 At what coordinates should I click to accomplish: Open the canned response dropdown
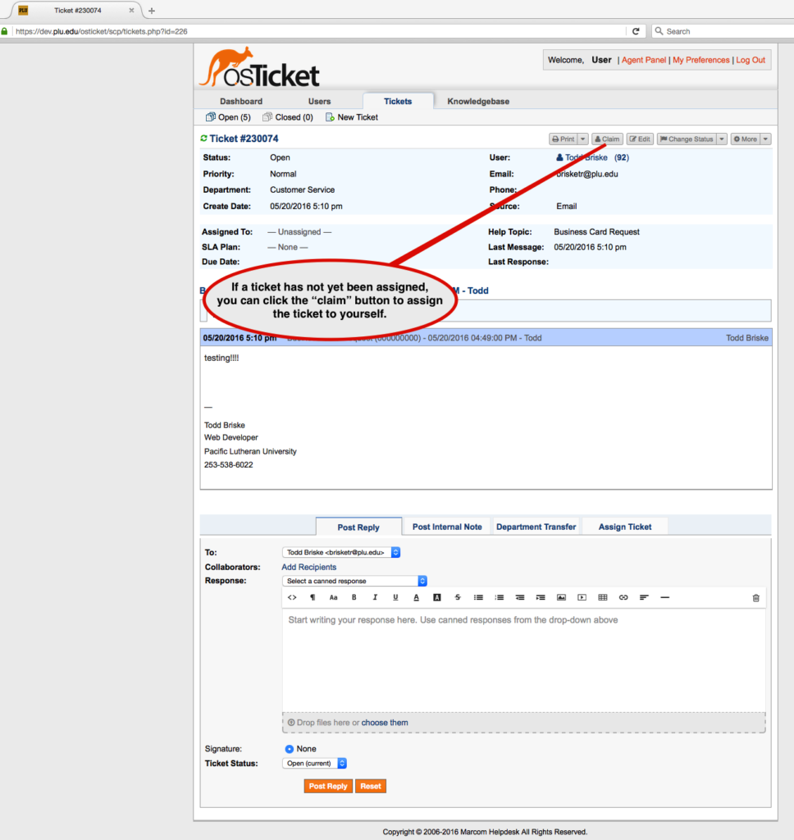[x=354, y=581]
